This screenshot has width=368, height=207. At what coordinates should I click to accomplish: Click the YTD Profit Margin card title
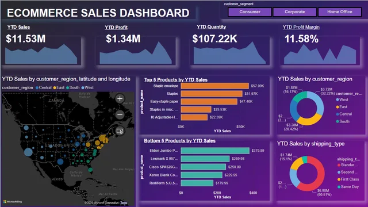tap(301, 27)
